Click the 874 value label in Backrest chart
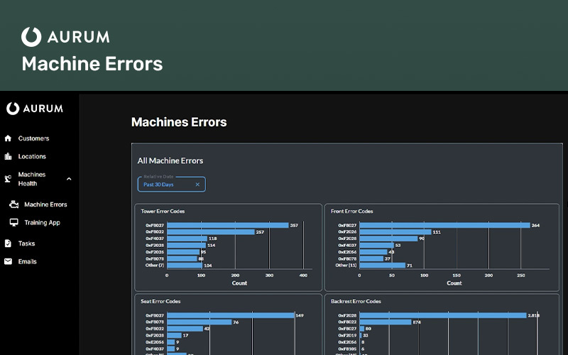 coord(417,322)
